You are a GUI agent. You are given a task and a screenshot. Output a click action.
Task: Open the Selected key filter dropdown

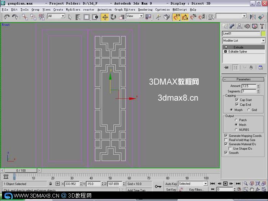click(x=193, y=183)
